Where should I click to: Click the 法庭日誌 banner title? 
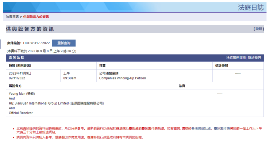[250, 8]
